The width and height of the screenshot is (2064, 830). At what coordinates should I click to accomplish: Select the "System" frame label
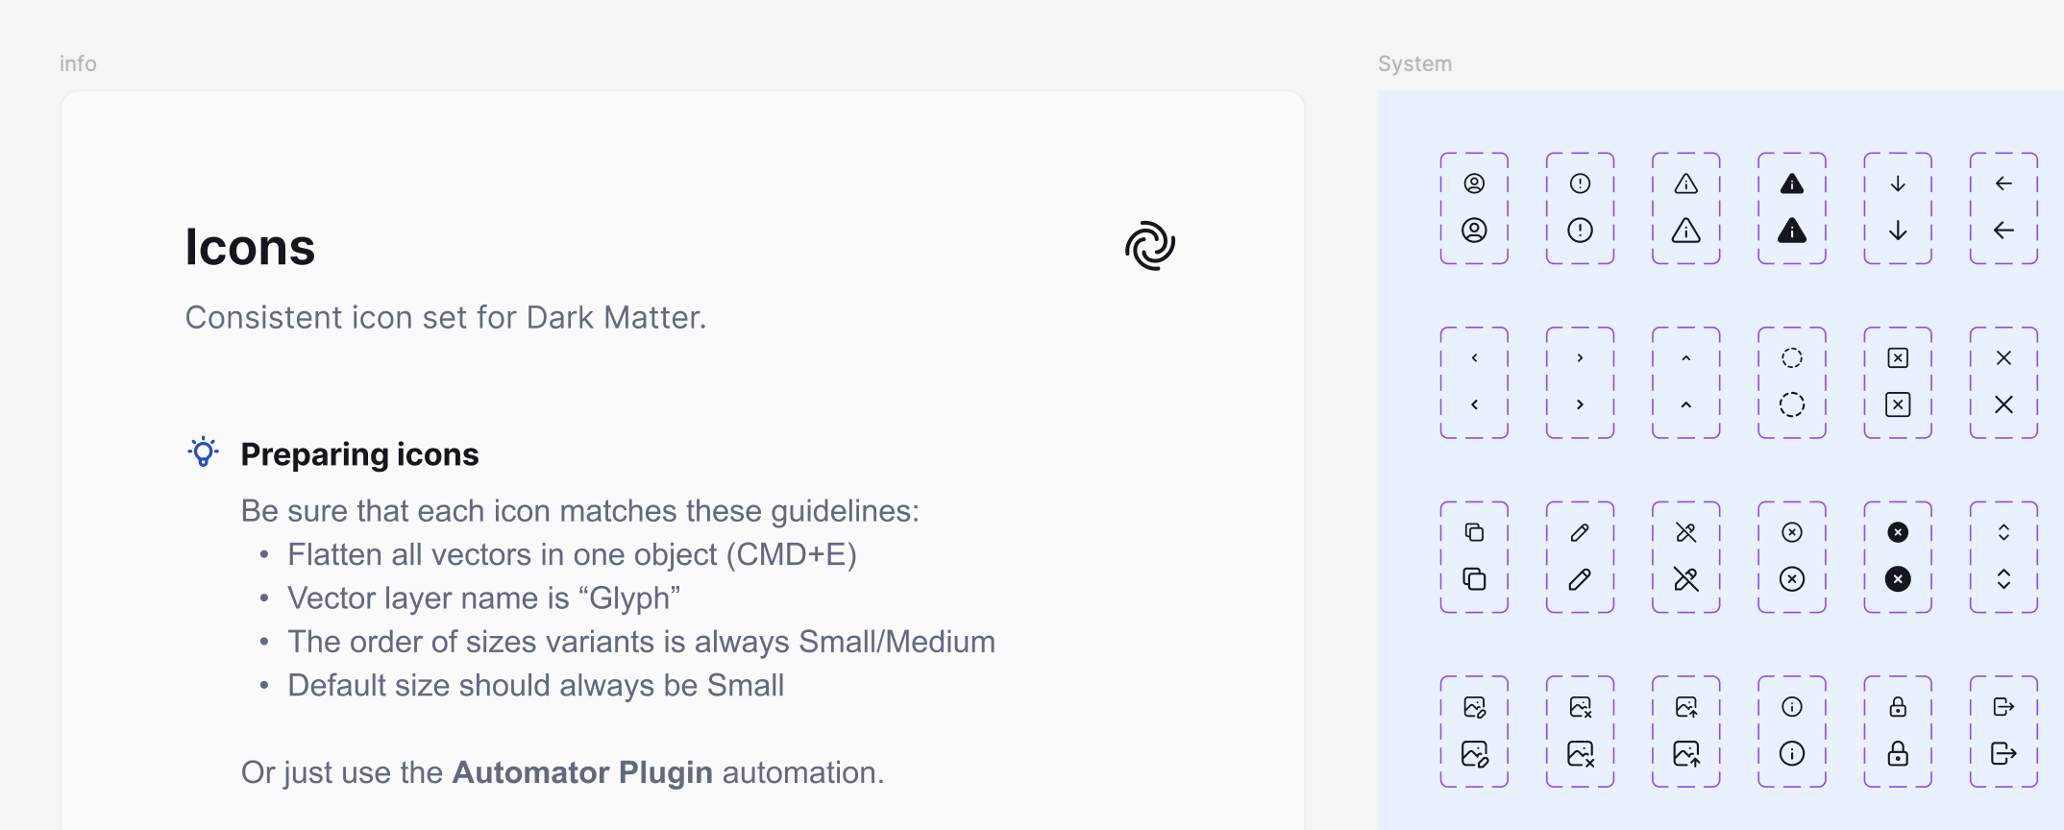(1414, 63)
